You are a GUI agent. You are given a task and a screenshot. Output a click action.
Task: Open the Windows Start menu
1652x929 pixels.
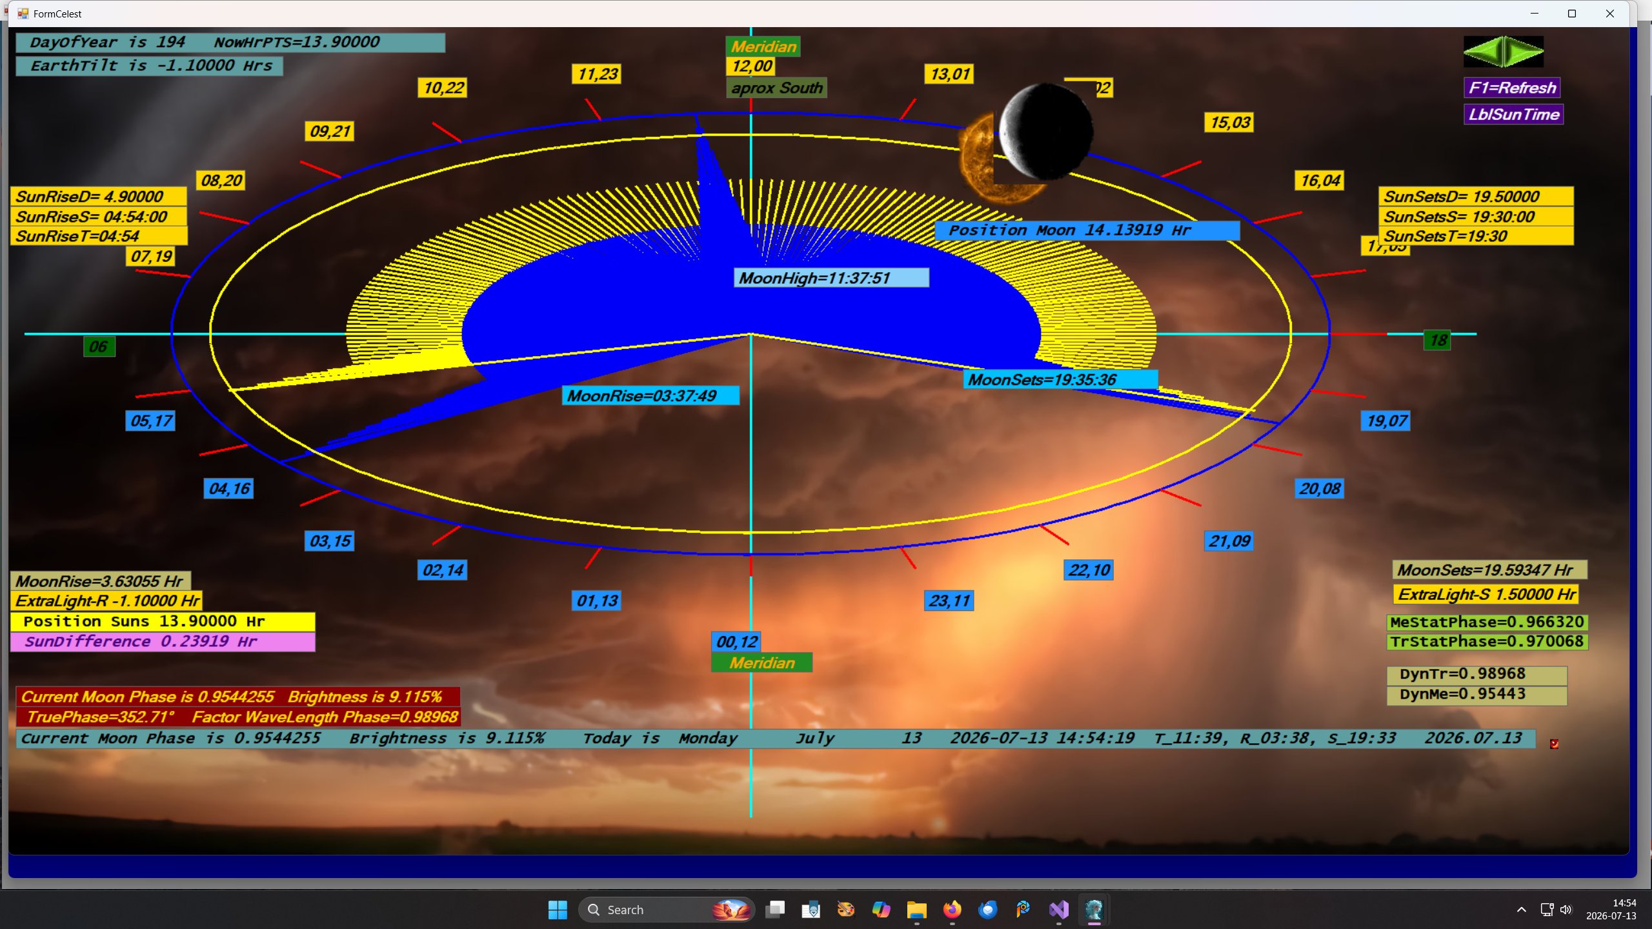tap(558, 910)
